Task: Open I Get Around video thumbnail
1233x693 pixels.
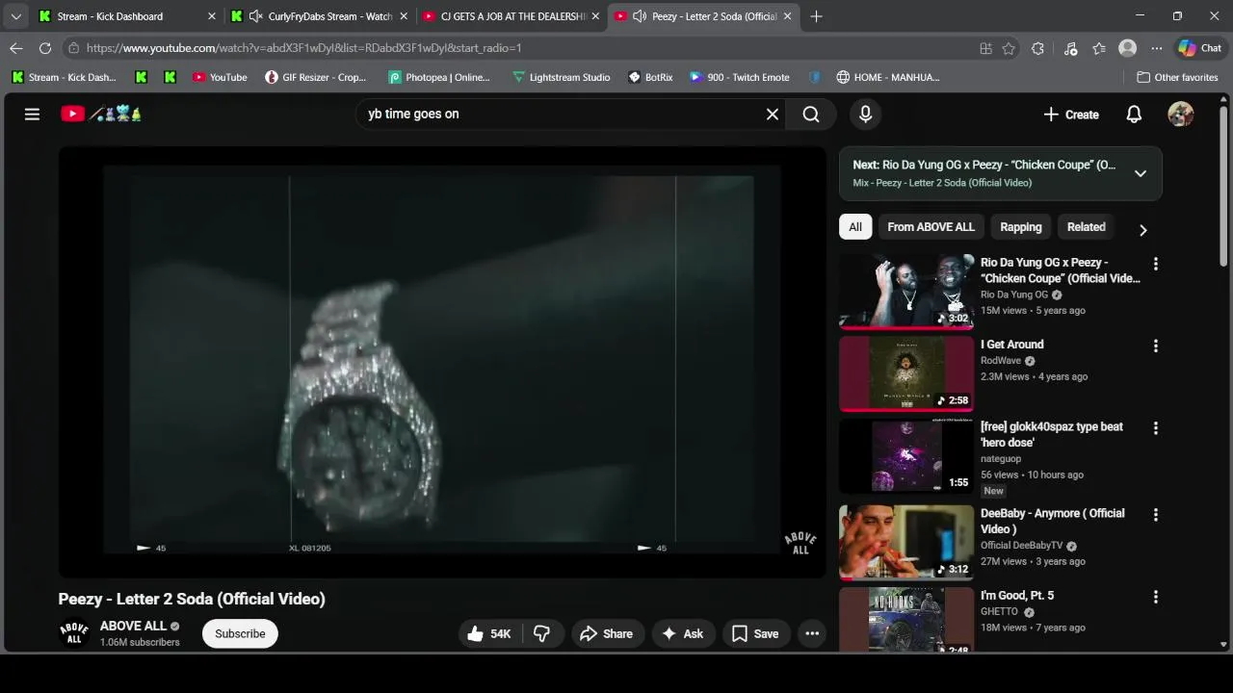Action: pyautogui.click(x=906, y=373)
